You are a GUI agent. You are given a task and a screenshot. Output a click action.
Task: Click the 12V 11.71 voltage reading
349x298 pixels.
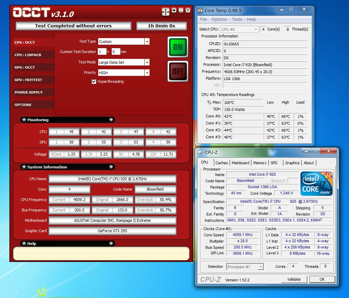[x=161, y=154]
